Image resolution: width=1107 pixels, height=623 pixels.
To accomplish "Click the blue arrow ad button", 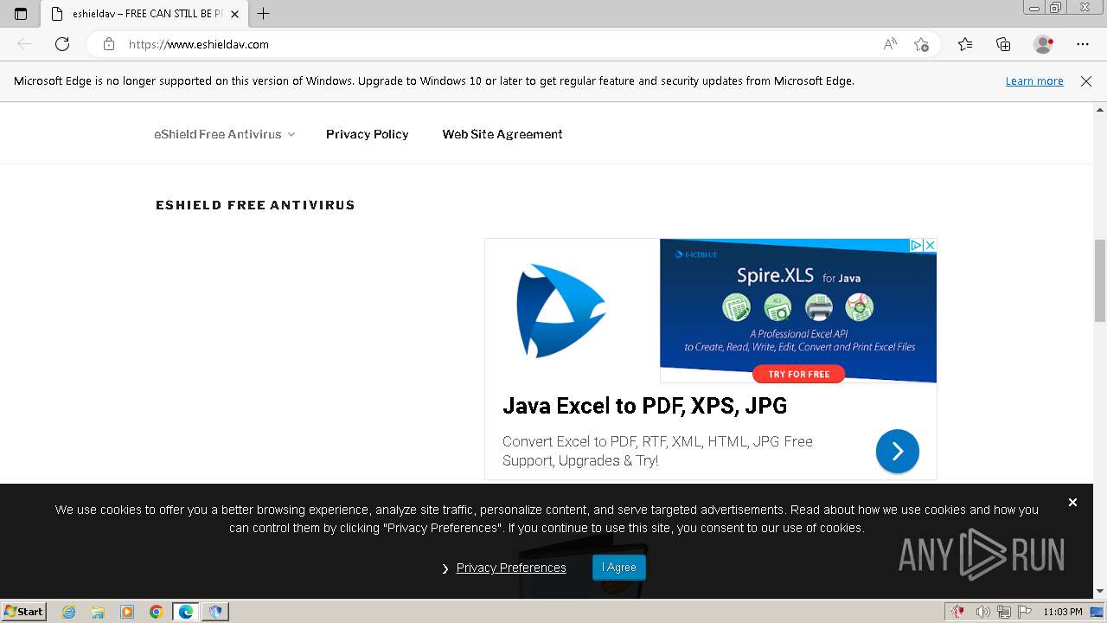I will click(x=897, y=451).
